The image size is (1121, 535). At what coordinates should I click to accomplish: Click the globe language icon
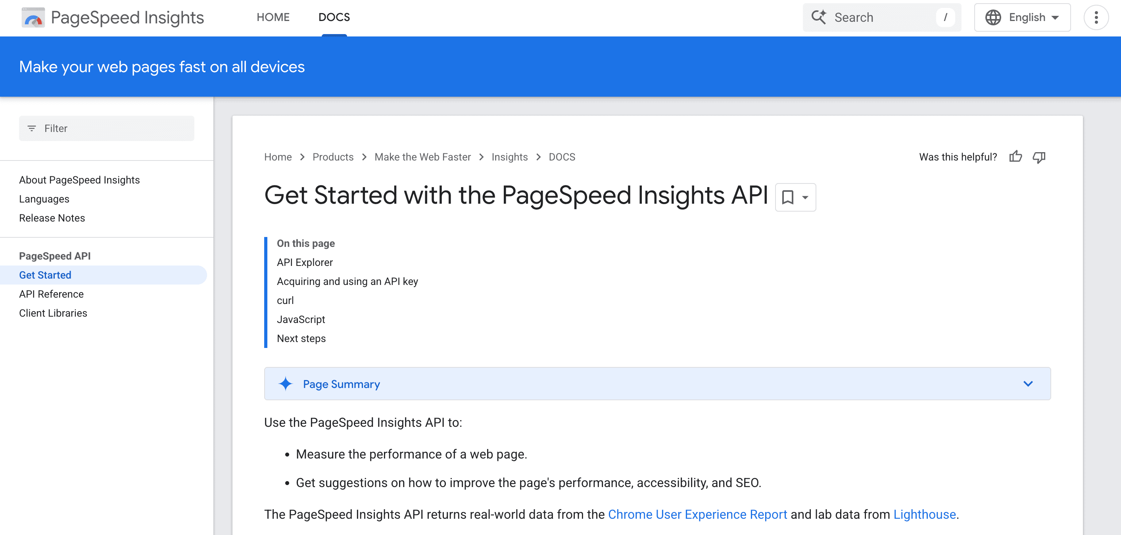[994, 17]
